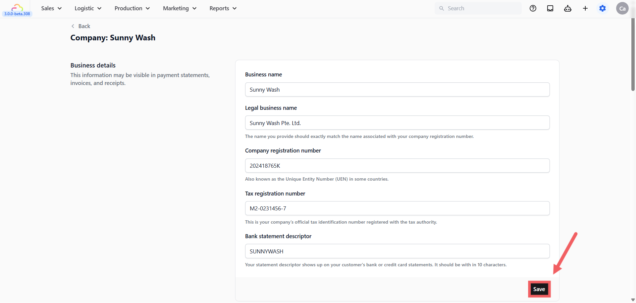The image size is (636, 303).
Task: Click the UEN hint text
Action: 317,179
